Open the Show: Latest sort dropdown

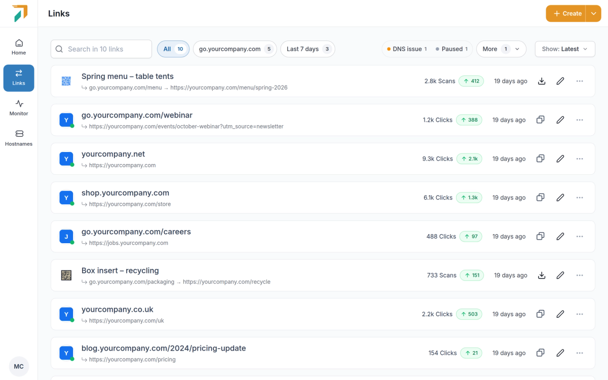tap(565, 49)
